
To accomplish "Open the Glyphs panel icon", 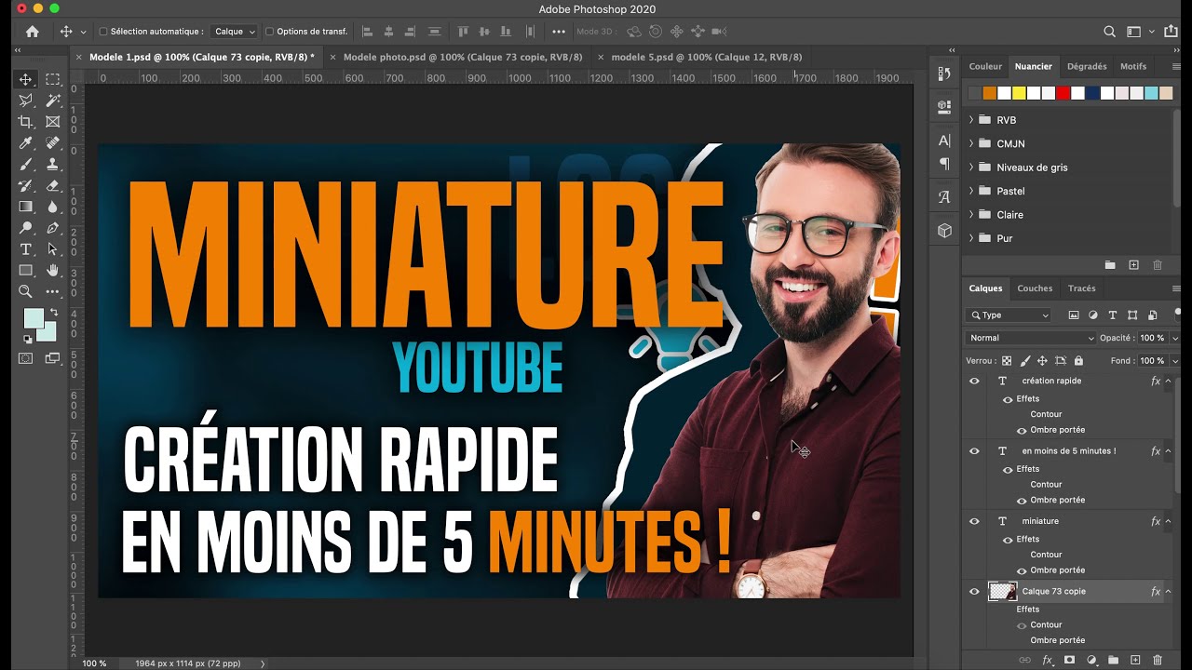I will click(x=944, y=196).
